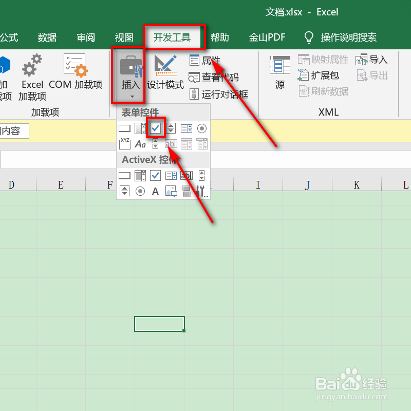
Task: Select the ActiveX option button control
Action: (140, 191)
